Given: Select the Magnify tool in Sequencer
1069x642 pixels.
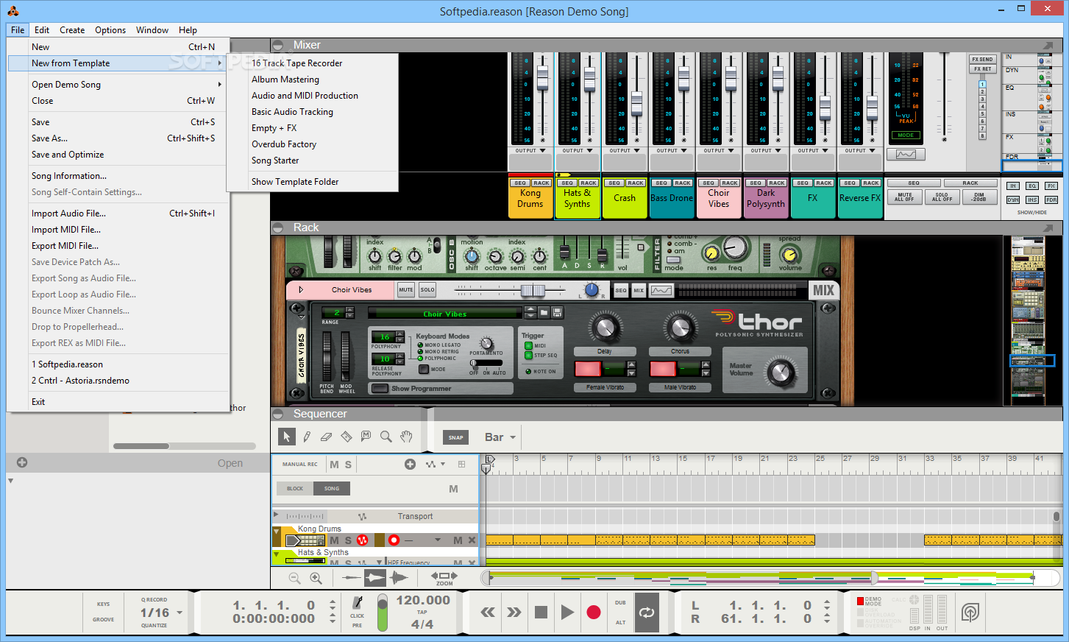Looking at the screenshot, I should click(386, 437).
